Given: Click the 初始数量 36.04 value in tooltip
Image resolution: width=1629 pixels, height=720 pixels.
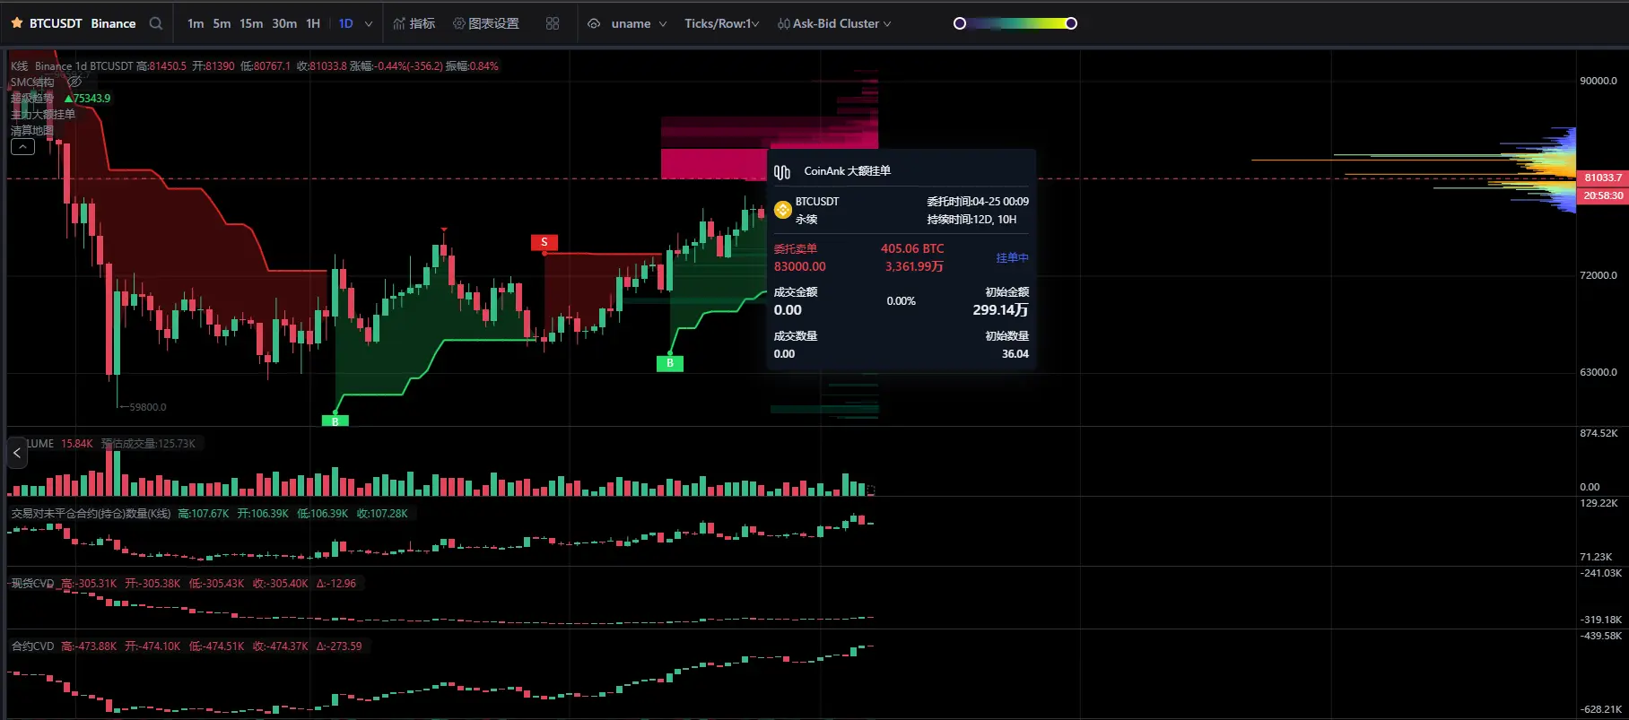Looking at the screenshot, I should (1015, 354).
